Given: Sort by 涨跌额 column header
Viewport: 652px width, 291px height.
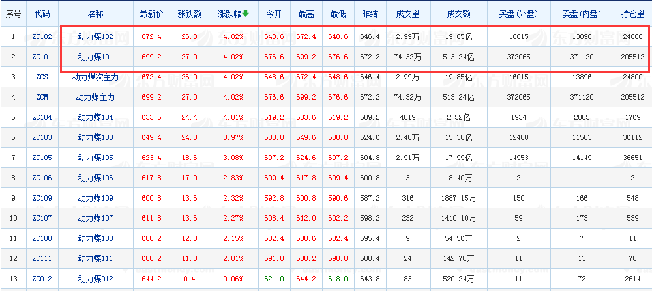Looking at the screenshot, I should click(x=190, y=14).
